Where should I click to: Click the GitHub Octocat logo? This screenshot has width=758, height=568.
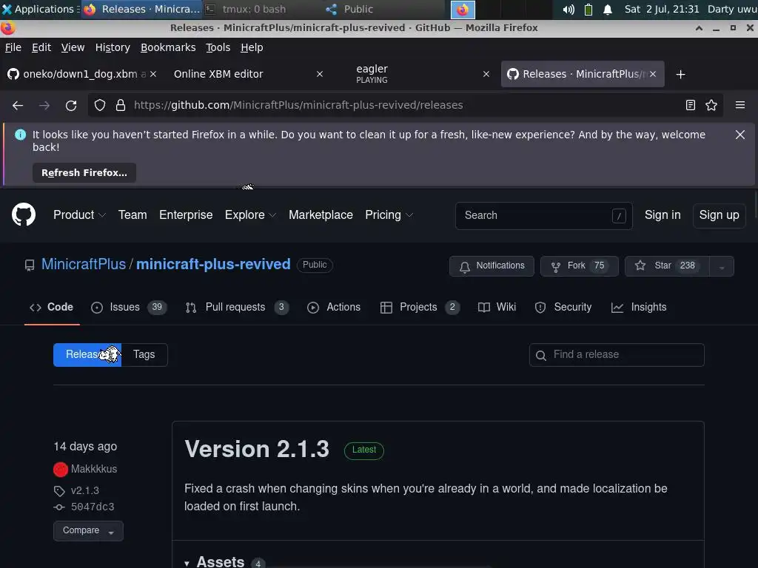point(23,215)
